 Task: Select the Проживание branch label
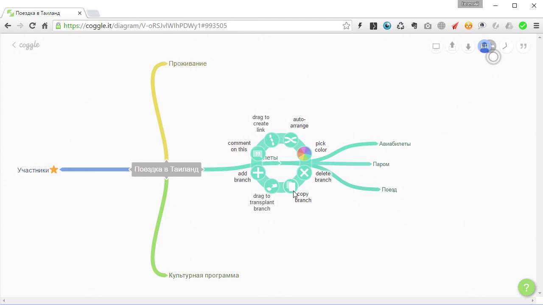188,64
